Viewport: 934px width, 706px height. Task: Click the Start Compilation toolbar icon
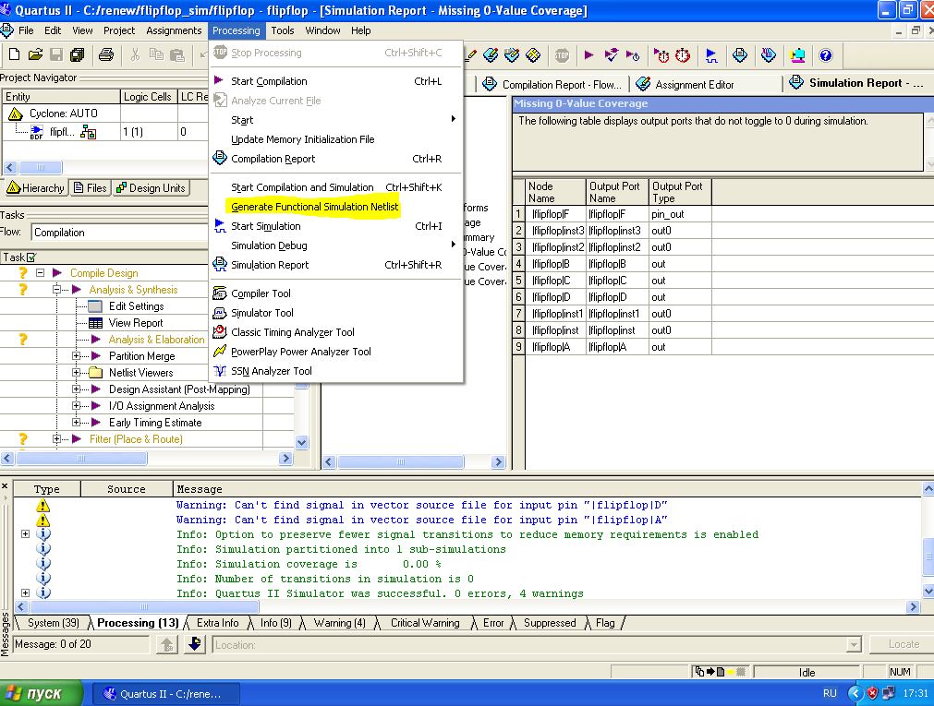588,55
